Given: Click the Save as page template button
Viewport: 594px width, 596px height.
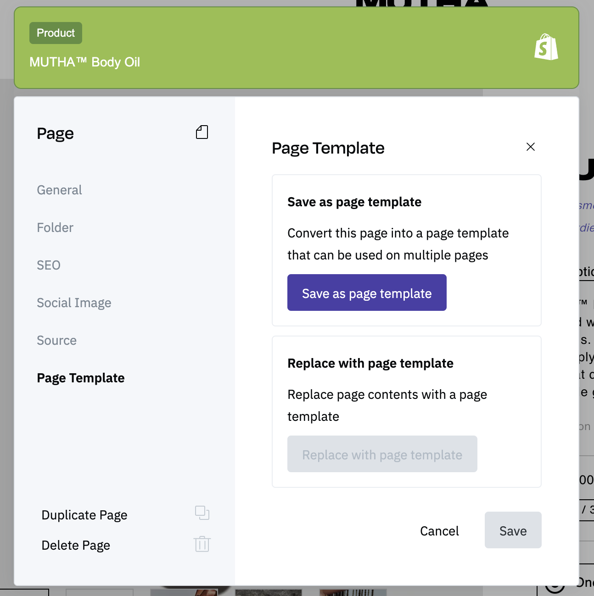Looking at the screenshot, I should (x=367, y=292).
